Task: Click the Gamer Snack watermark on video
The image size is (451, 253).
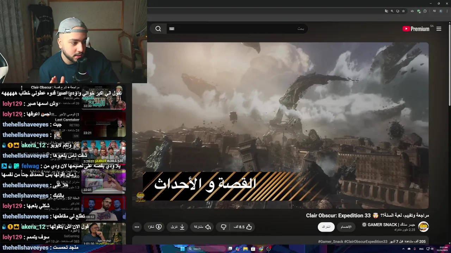Action: pos(140,196)
